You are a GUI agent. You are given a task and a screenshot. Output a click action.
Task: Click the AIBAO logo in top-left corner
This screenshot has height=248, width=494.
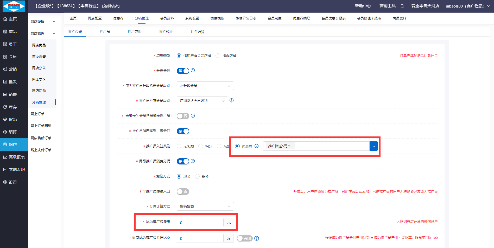point(14,6)
